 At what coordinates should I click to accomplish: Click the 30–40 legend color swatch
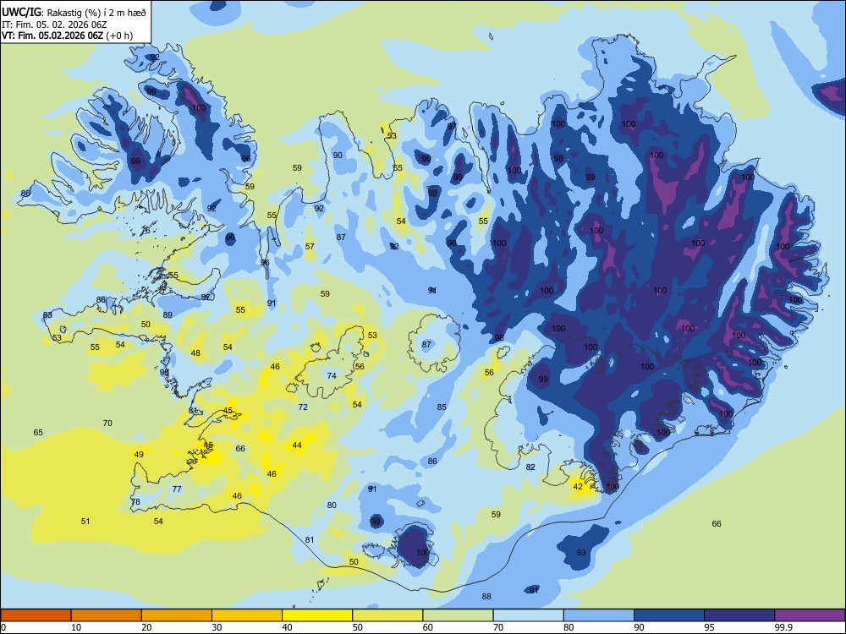[x=247, y=615]
